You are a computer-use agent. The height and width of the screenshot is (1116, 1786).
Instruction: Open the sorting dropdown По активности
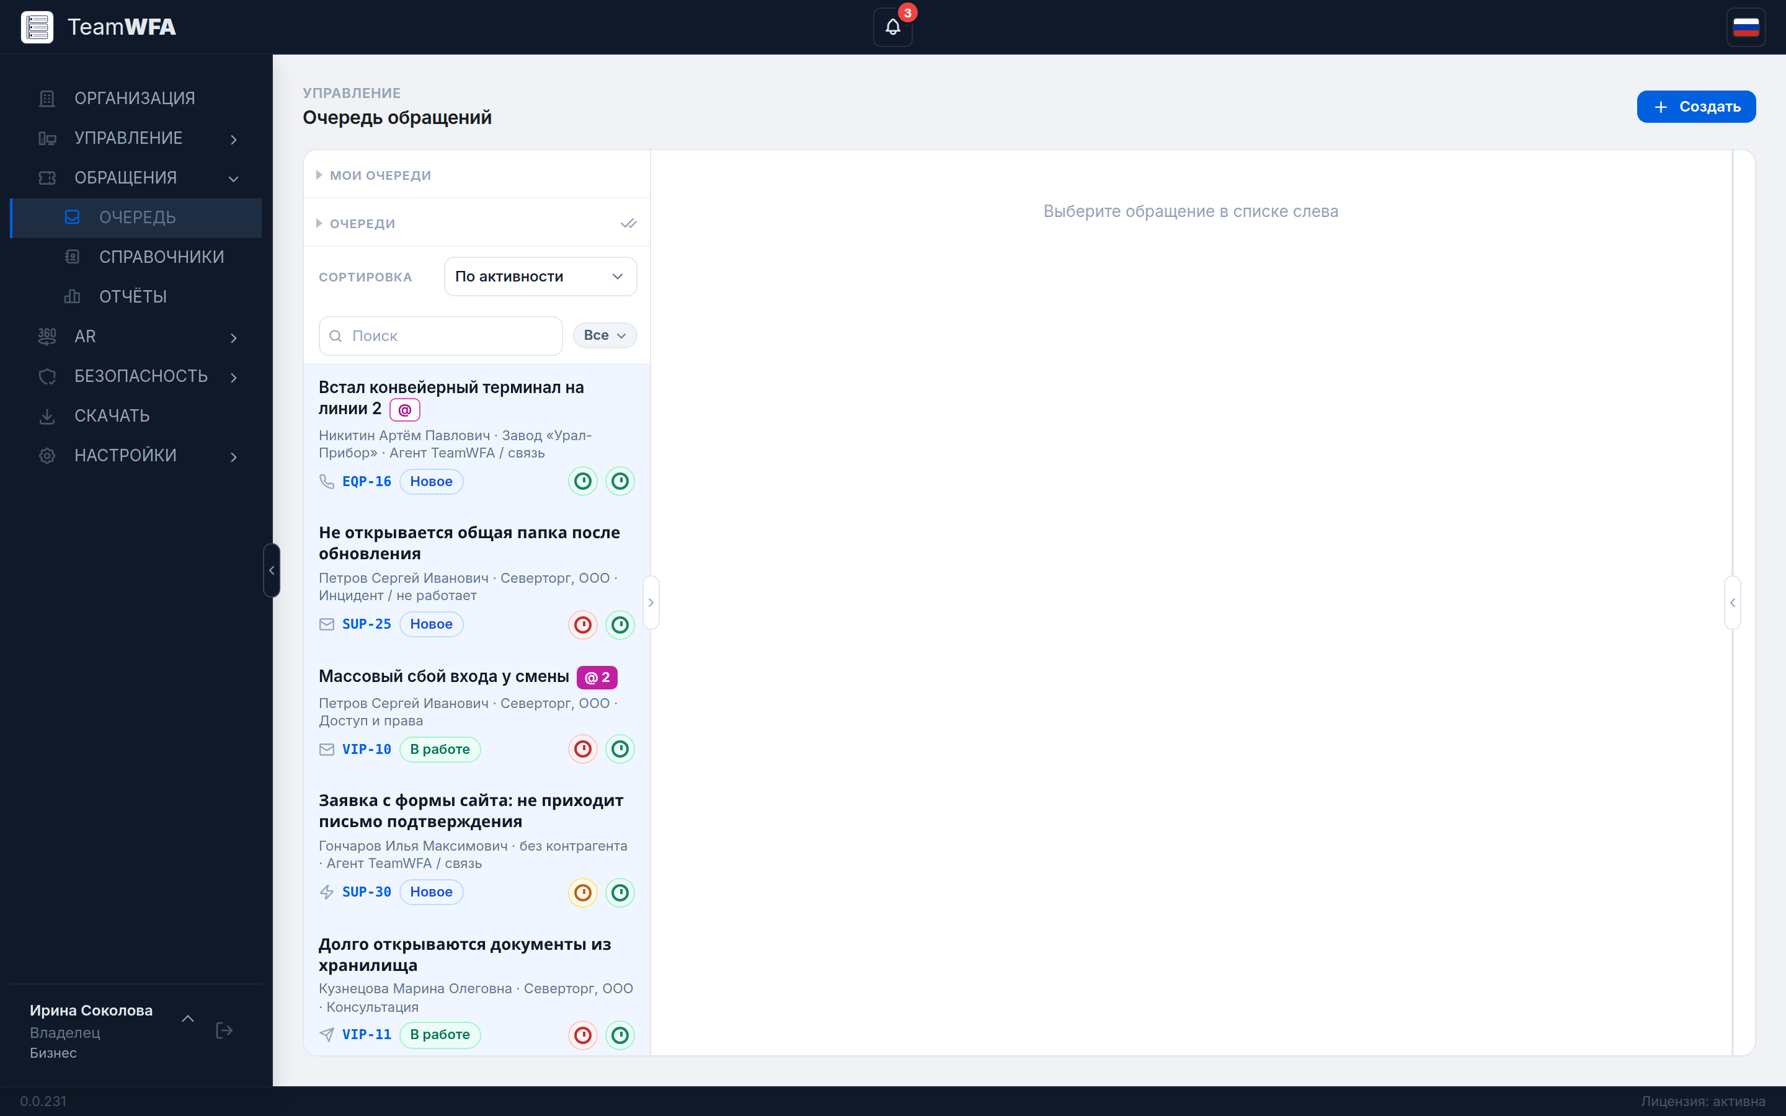tap(540, 277)
